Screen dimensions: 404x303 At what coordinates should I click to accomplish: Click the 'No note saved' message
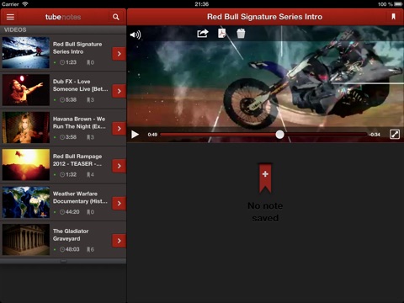265,212
